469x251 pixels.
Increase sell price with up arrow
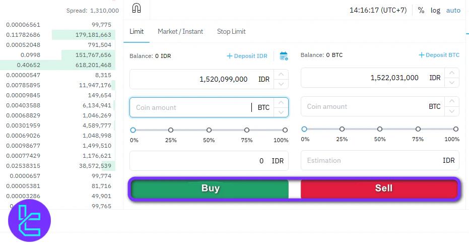pos(452,73)
